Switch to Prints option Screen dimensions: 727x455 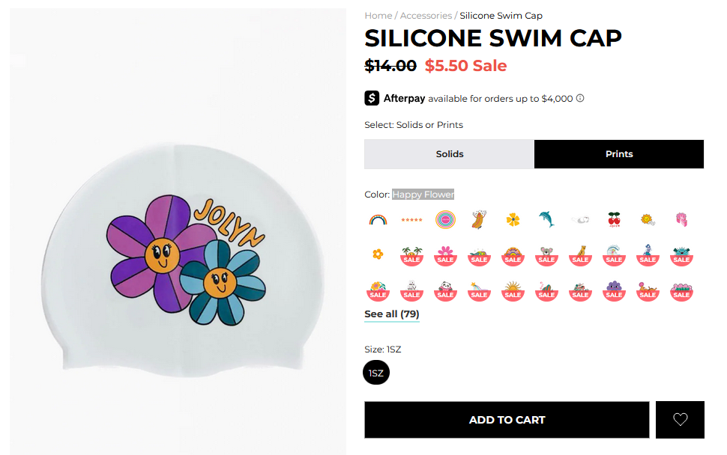tap(619, 154)
